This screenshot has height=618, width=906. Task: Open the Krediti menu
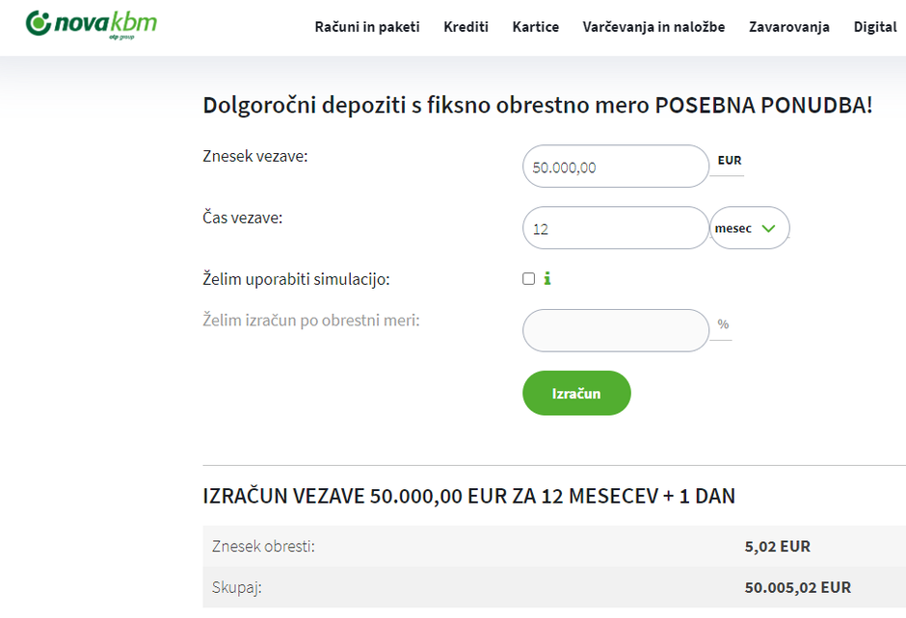click(x=466, y=27)
